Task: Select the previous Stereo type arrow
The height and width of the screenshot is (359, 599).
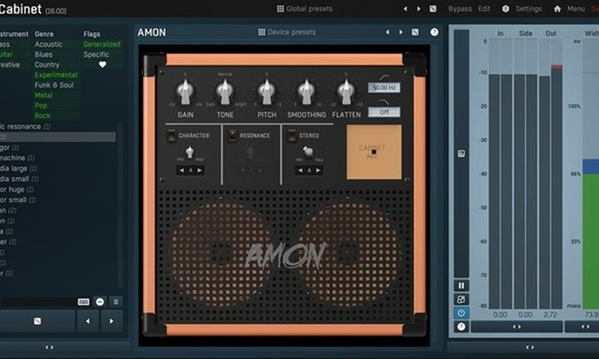Action: point(300,171)
